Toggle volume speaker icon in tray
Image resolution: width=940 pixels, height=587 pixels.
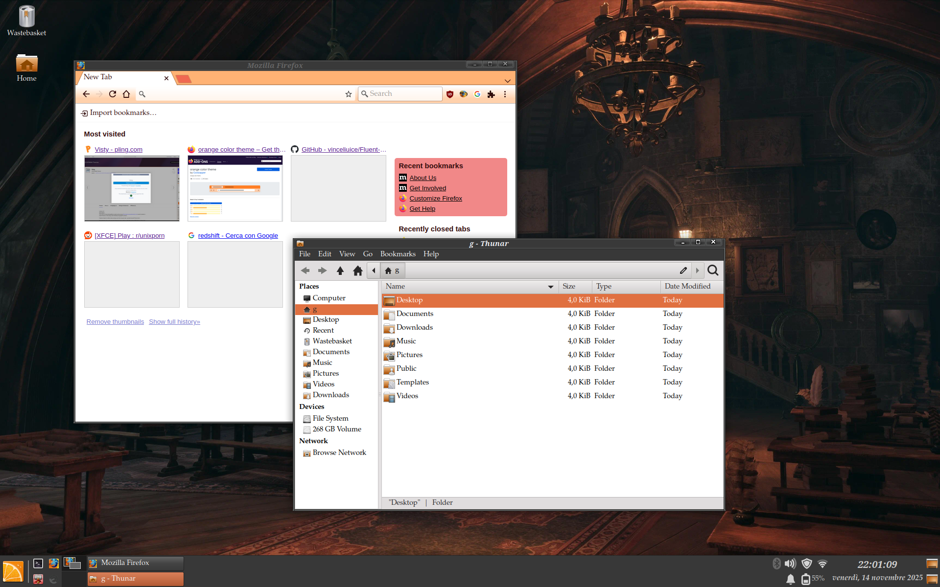click(x=790, y=564)
